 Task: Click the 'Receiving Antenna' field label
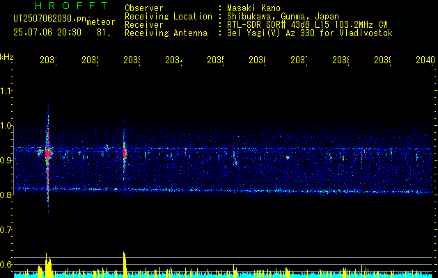(x=166, y=33)
